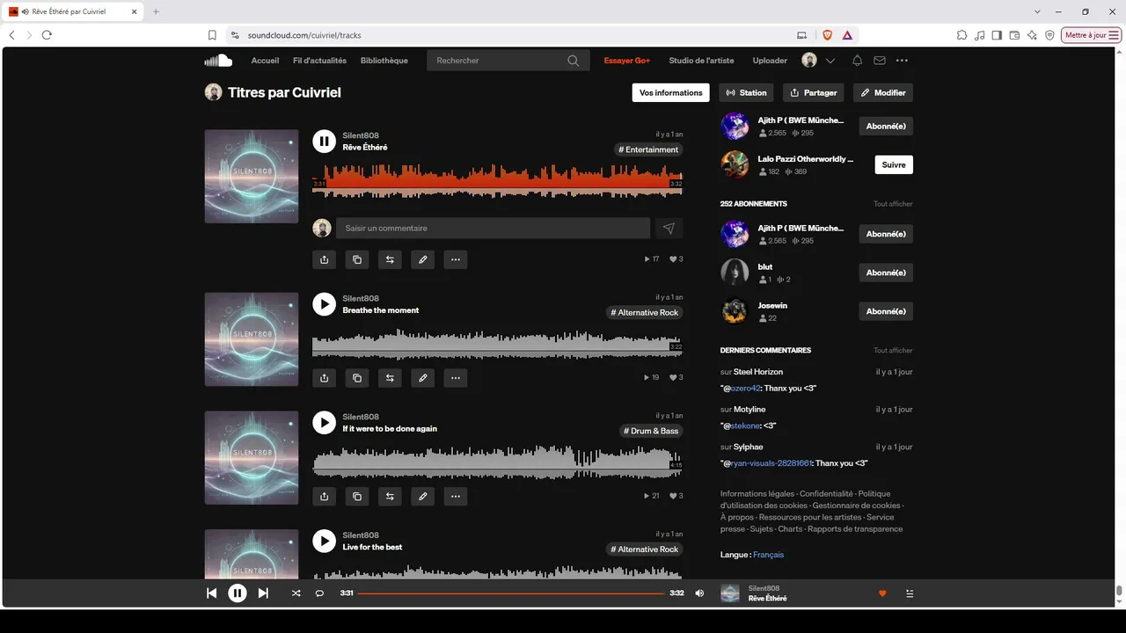Image resolution: width=1126 pixels, height=633 pixels.
Task: Open a new browser tab
Action: (156, 11)
